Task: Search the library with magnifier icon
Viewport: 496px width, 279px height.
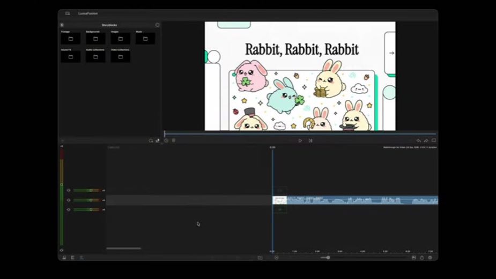Action: pyautogui.click(x=151, y=141)
